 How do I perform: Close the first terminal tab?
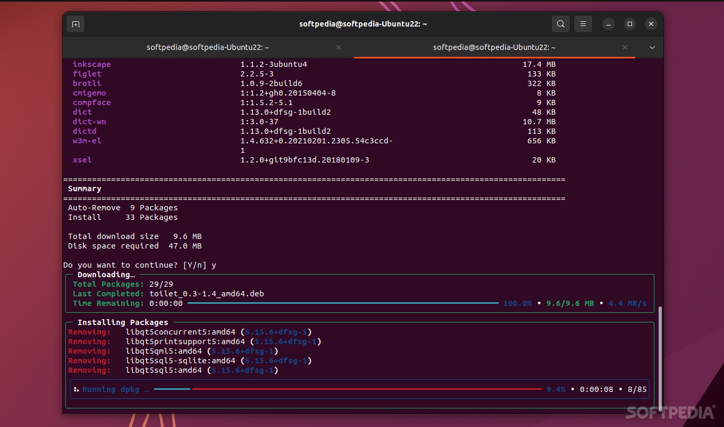339,47
